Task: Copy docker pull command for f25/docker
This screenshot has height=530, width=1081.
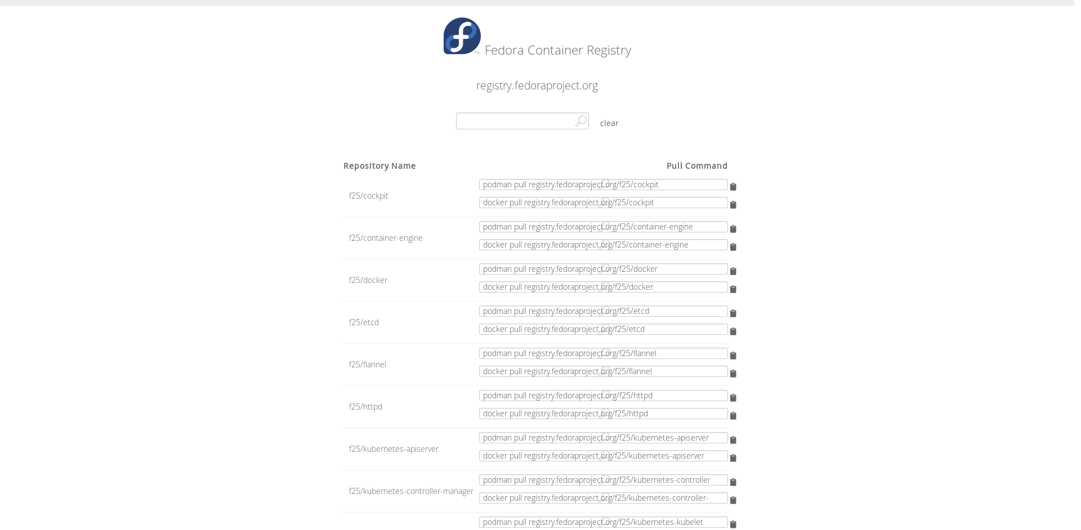Action: (x=733, y=289)
